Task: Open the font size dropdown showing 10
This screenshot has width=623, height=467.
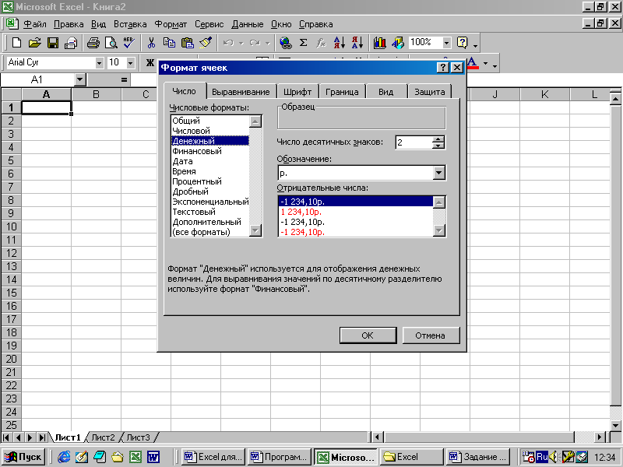Action: pyautogui.click(x=130, y=63)
